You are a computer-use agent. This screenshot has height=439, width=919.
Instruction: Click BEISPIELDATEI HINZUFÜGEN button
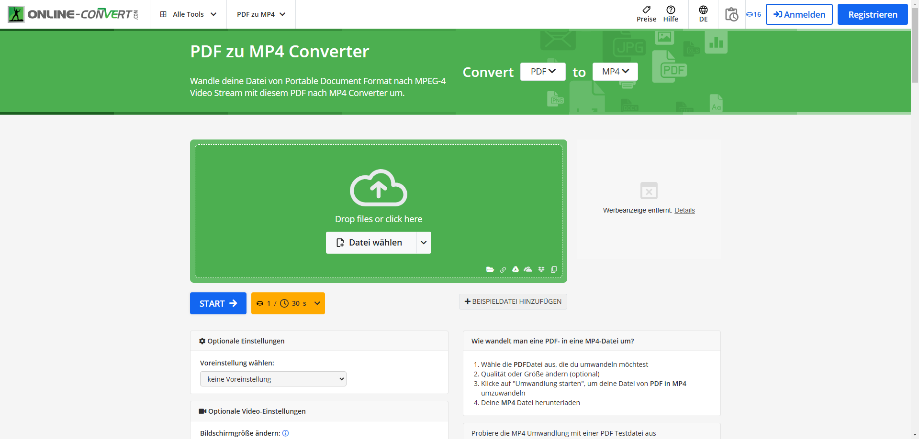(x=513, y=301)
